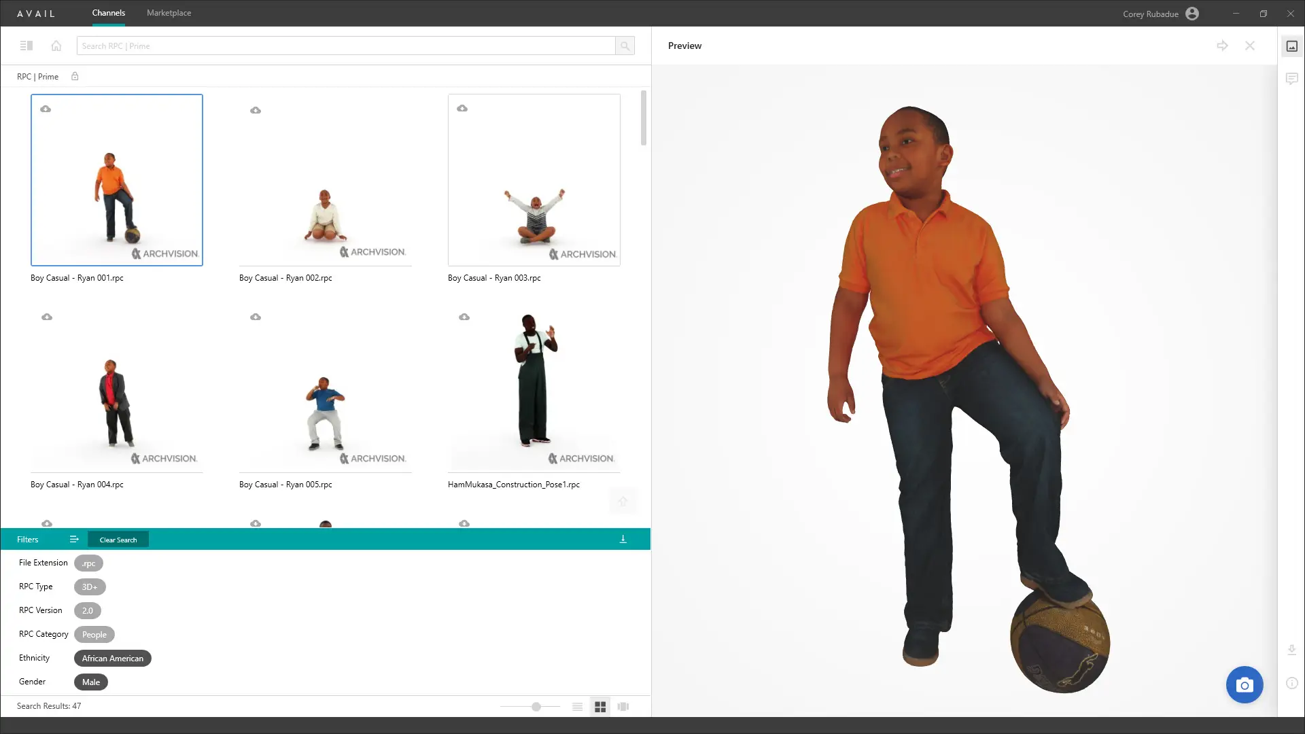Click the home icon beside search
This screenshot has height=734, width=1305.
pos(56,46)
